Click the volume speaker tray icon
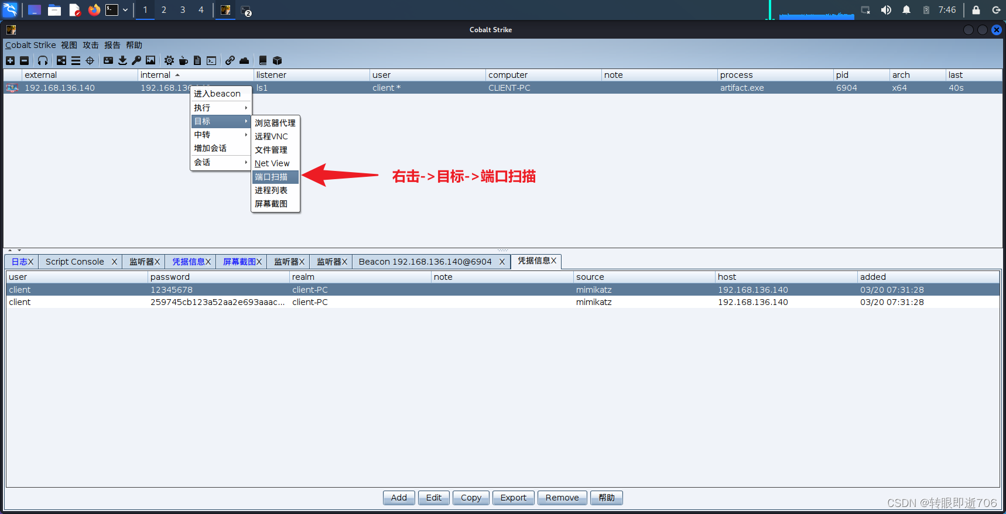Screen dimensions: 1006x514 coord(886,10)
